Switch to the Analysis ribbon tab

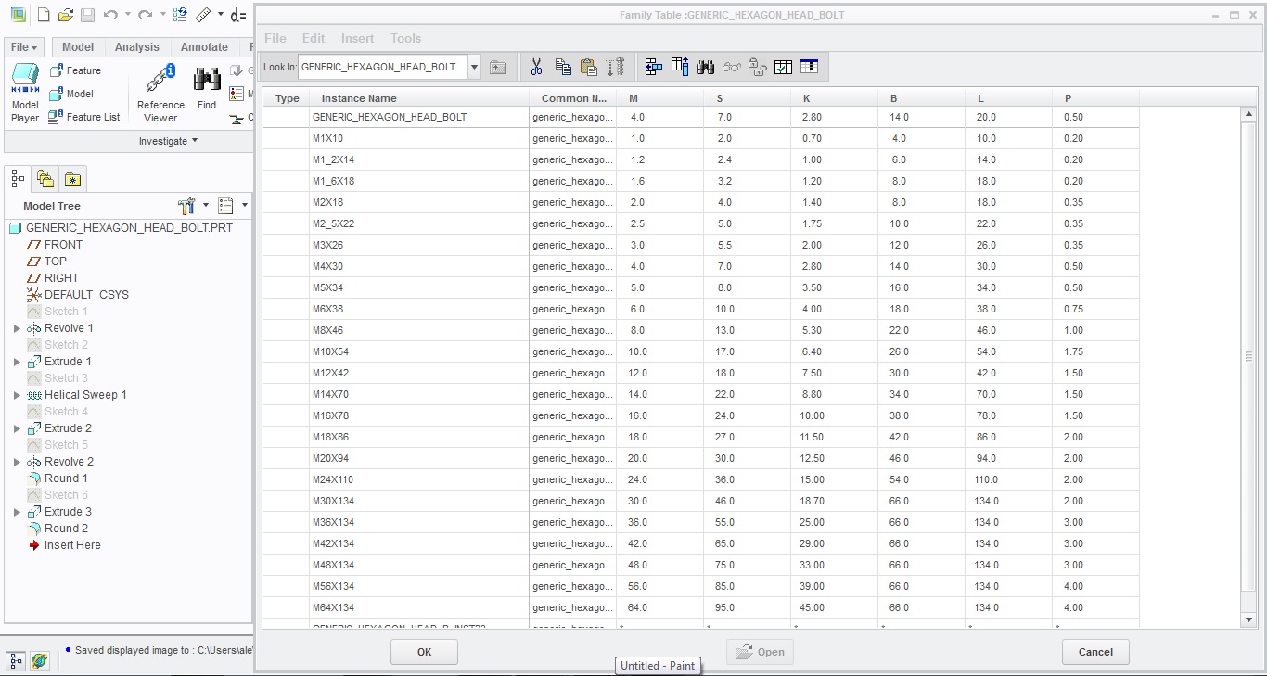(x=137, y=47)
